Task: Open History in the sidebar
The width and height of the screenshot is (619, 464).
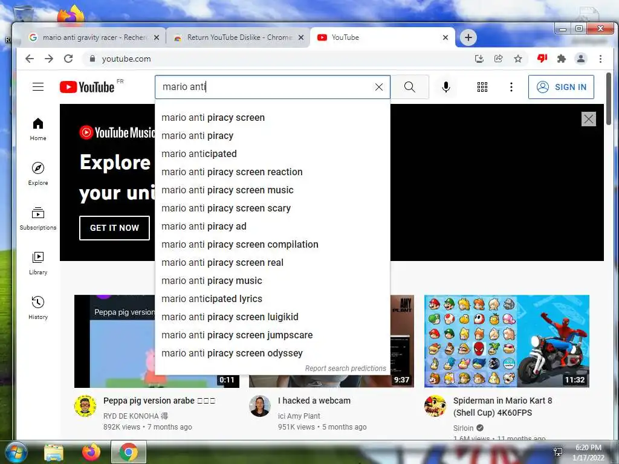Action: pyautogui.click(x=38, y=308)
